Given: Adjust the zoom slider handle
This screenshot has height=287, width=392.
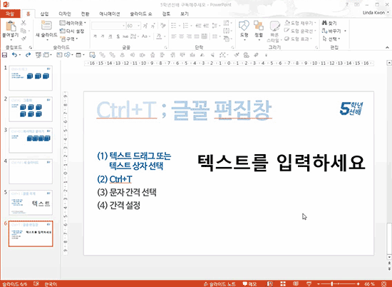Looking at the screenshot, I should pyautogui.click(x=331, y=283).
